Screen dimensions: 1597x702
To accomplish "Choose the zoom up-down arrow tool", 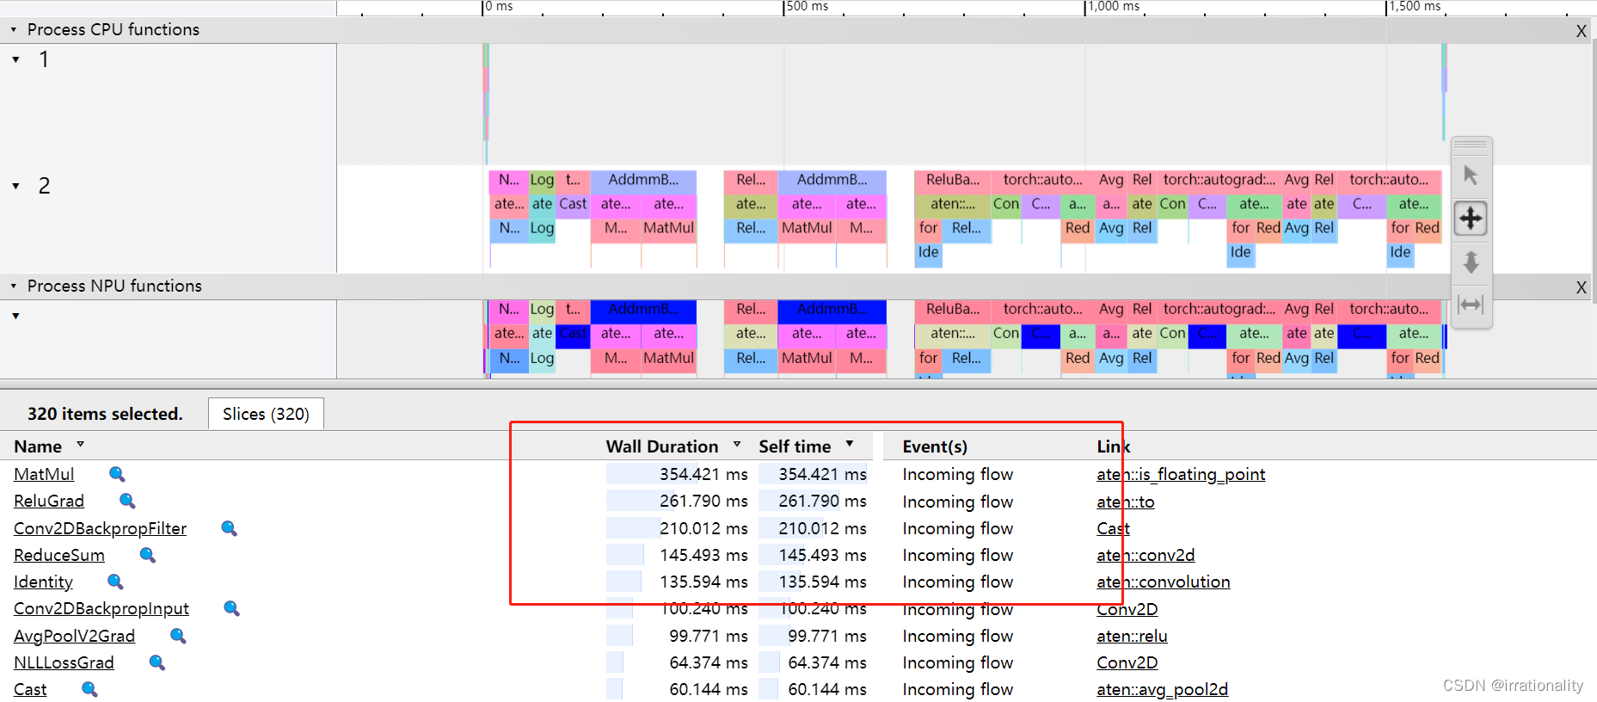I will tap(1471, 262).
